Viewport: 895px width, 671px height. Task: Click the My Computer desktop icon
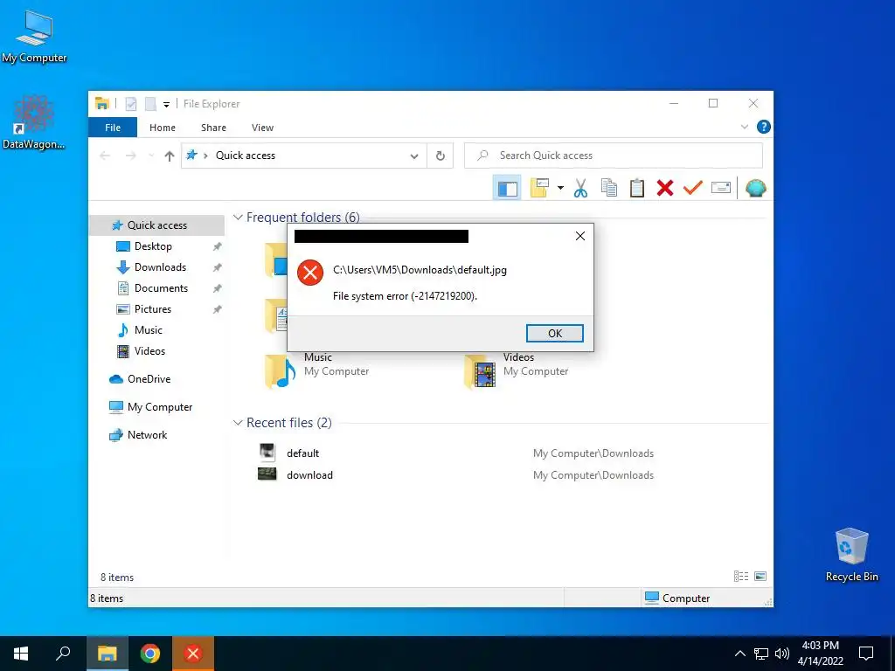(34, 37)
